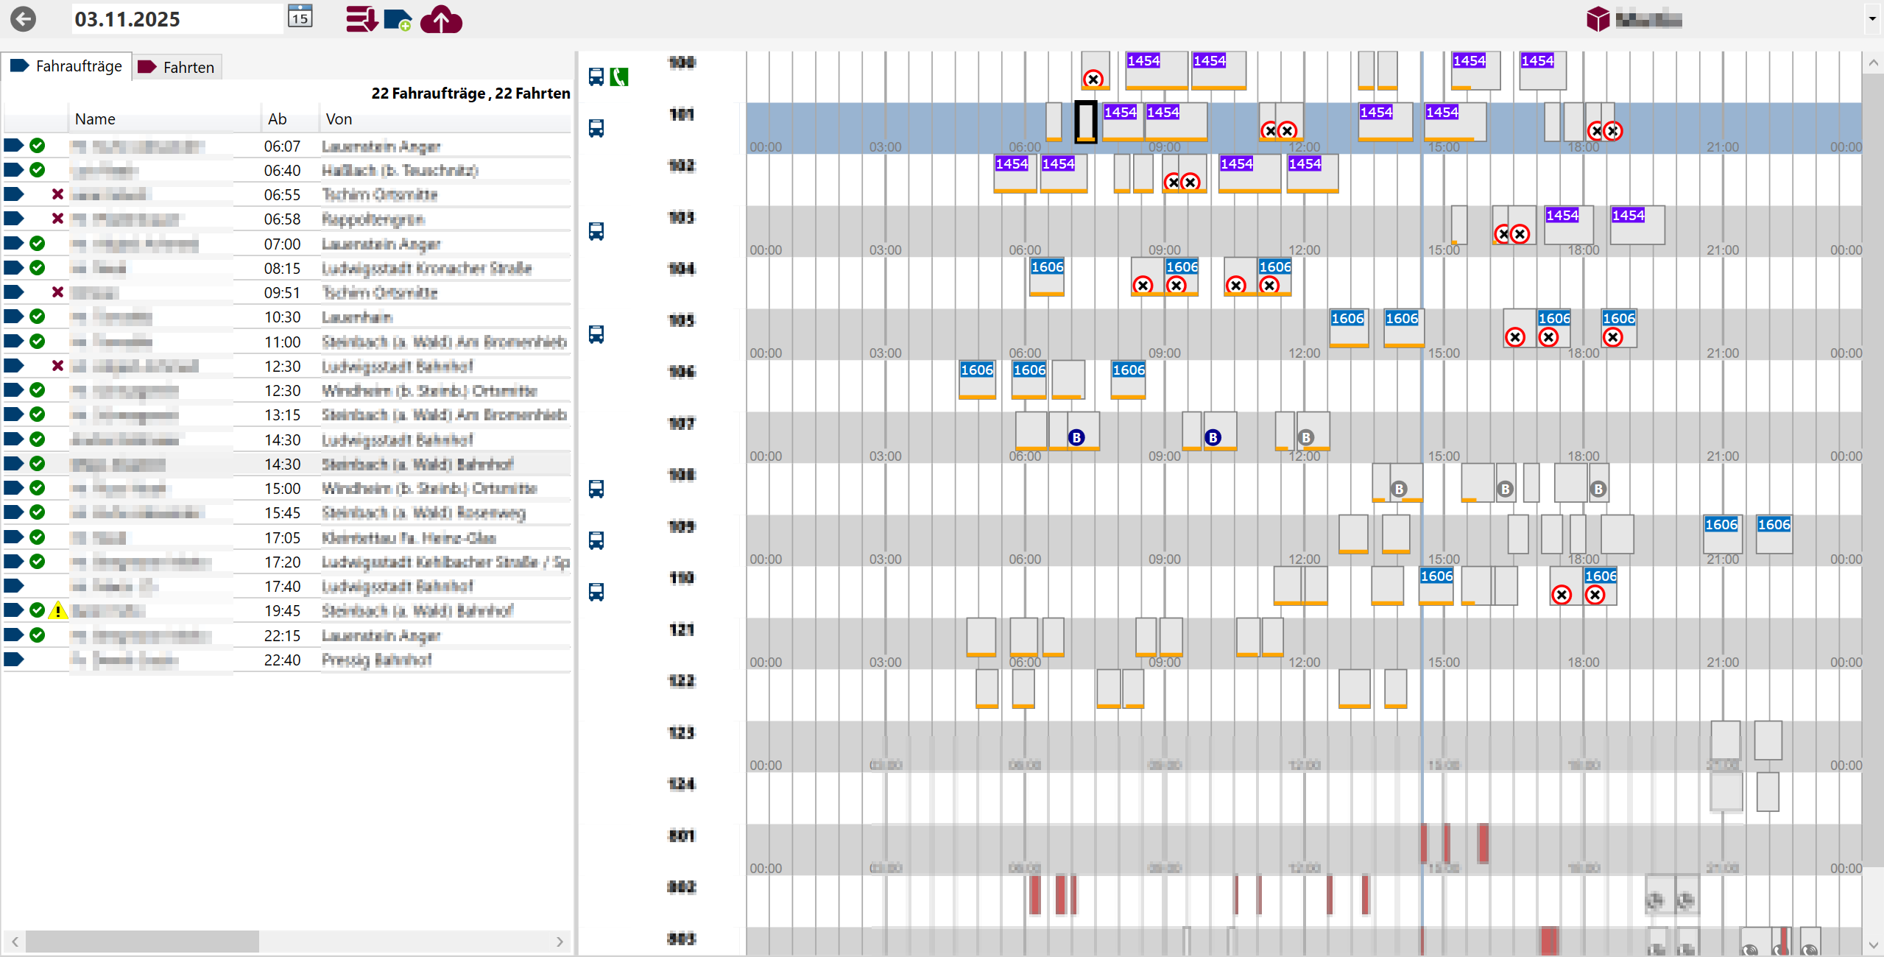This screenshot has height=957, width=1884.
Task: Click the package cube icon at top right
Action: click(x=1598, y=19)
